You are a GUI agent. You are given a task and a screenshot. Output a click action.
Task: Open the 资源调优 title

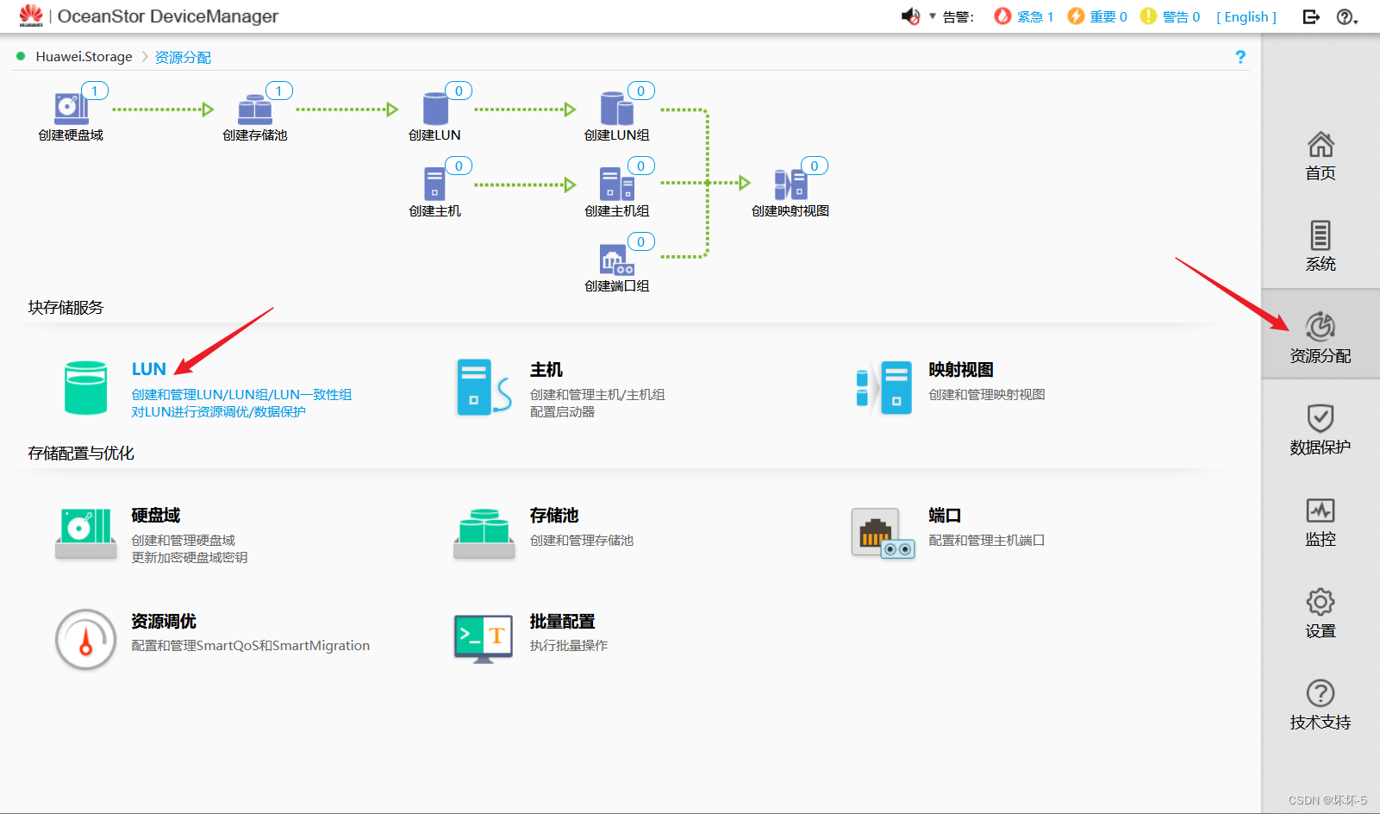click(163, 621)
